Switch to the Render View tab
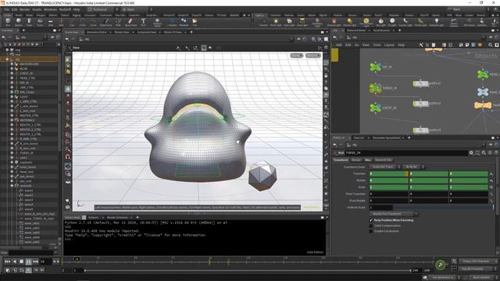Image resolution: width=500 pixels, height=281 pixels. tap(122, 32)
